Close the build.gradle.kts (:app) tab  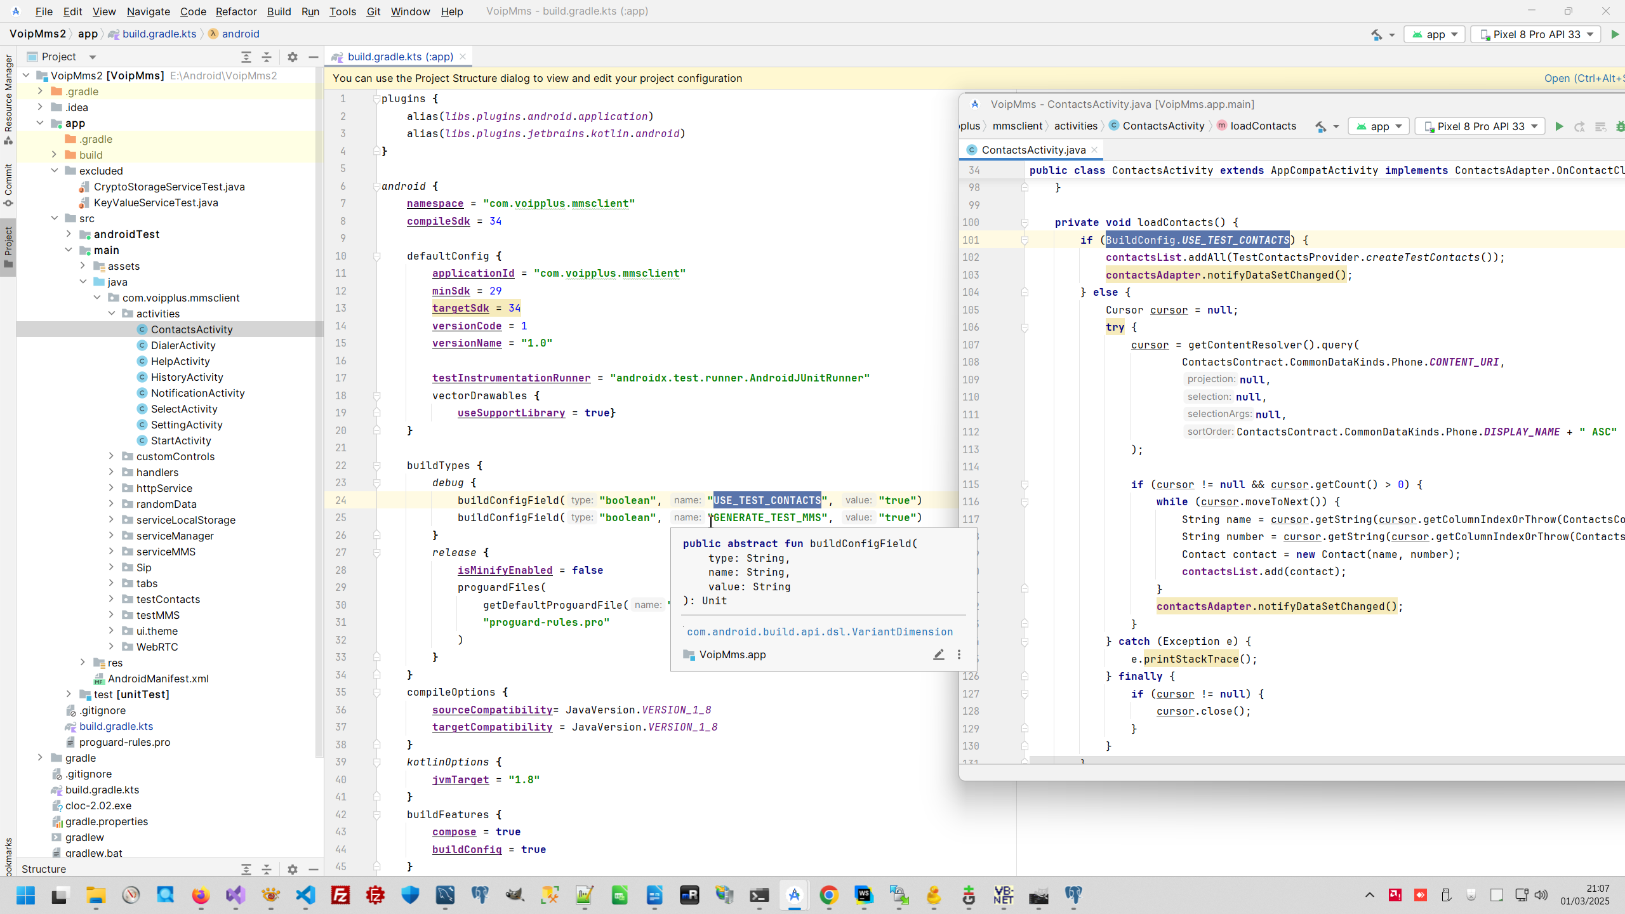tap(463, 56)
